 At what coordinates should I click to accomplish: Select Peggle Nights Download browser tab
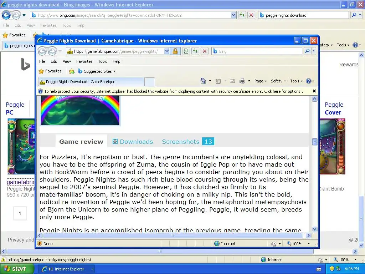point(91,82)
